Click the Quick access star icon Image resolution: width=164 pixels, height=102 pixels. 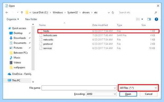10,28
